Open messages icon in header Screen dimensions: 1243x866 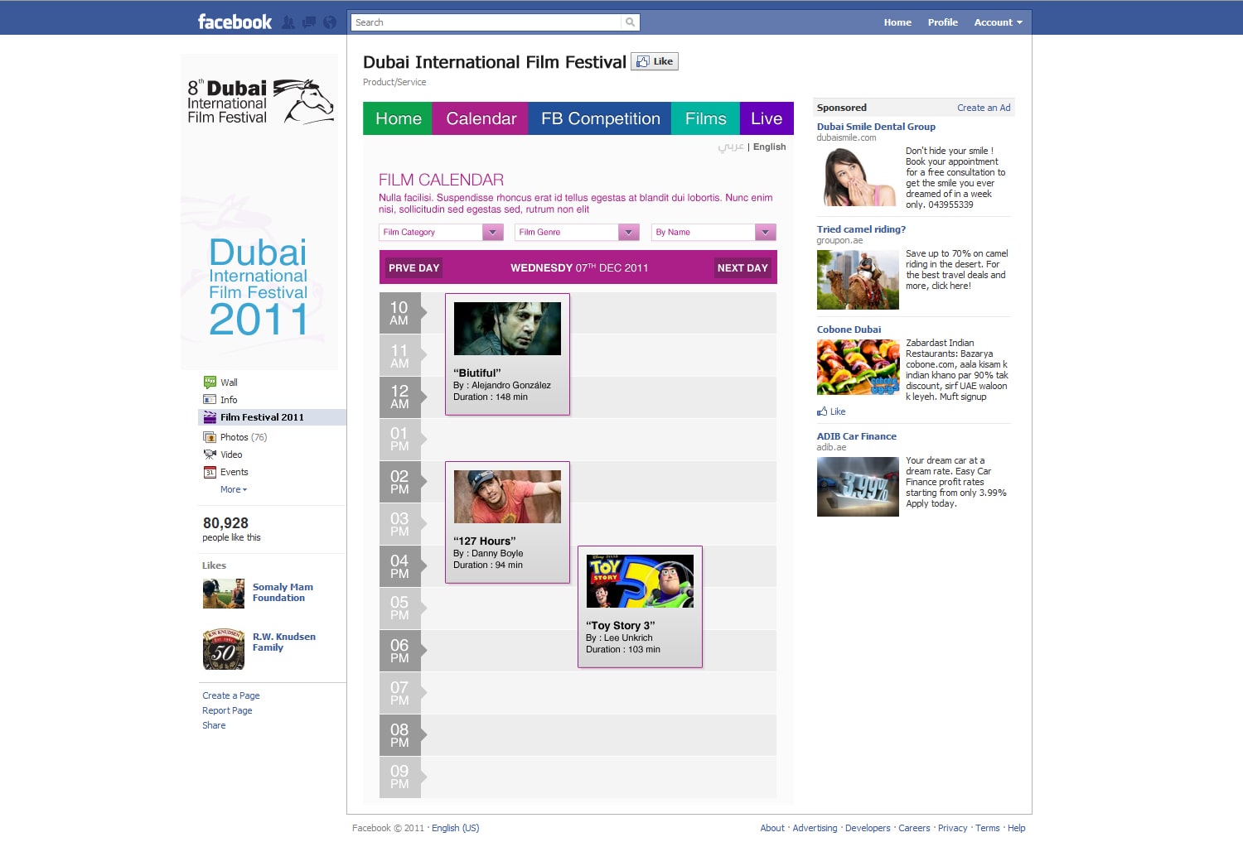(309, 22)
